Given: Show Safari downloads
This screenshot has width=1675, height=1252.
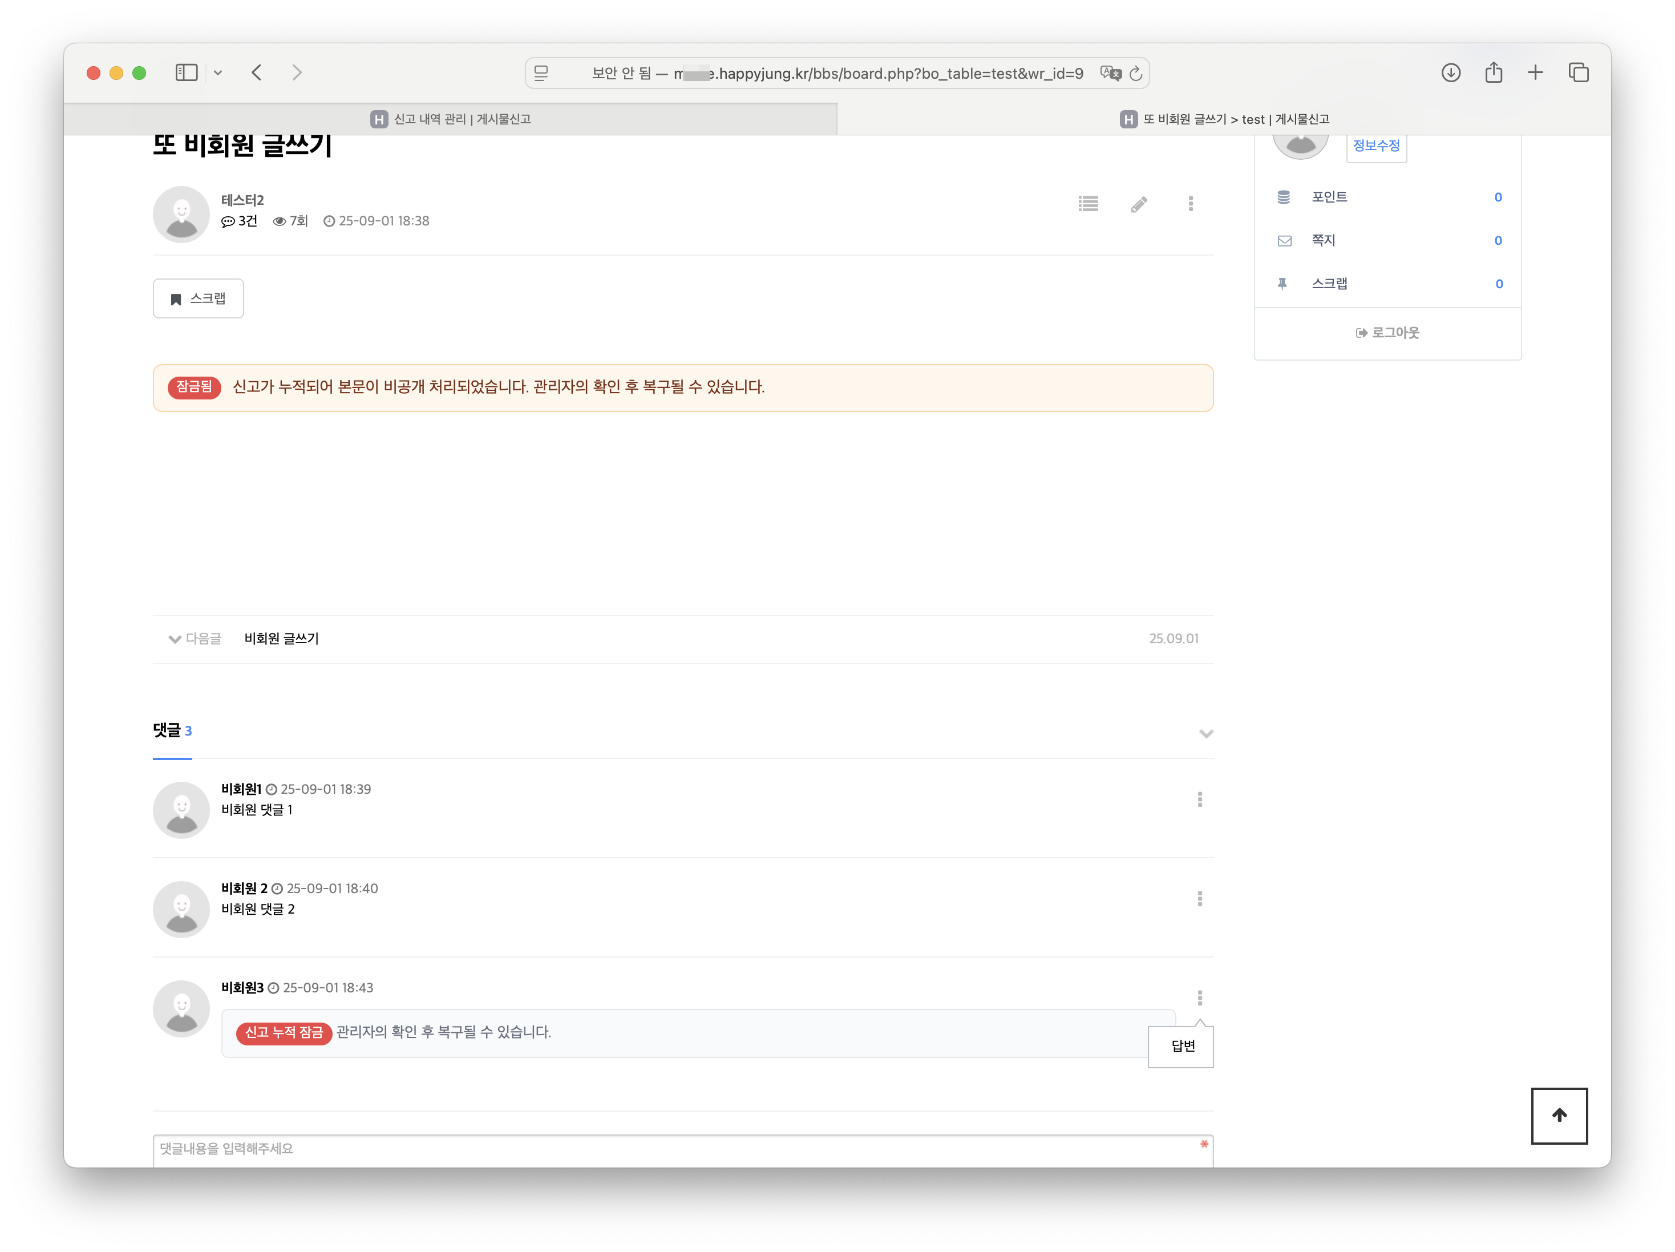Looking at the screenshot, I should (x=1451, y=72).
